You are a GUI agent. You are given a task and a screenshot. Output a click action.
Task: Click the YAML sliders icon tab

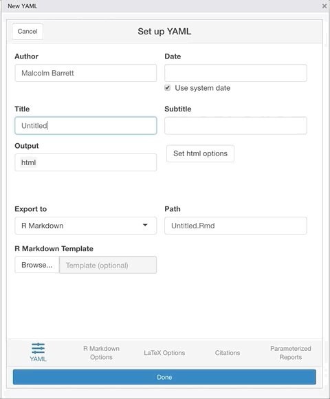[x=38, y=352]
